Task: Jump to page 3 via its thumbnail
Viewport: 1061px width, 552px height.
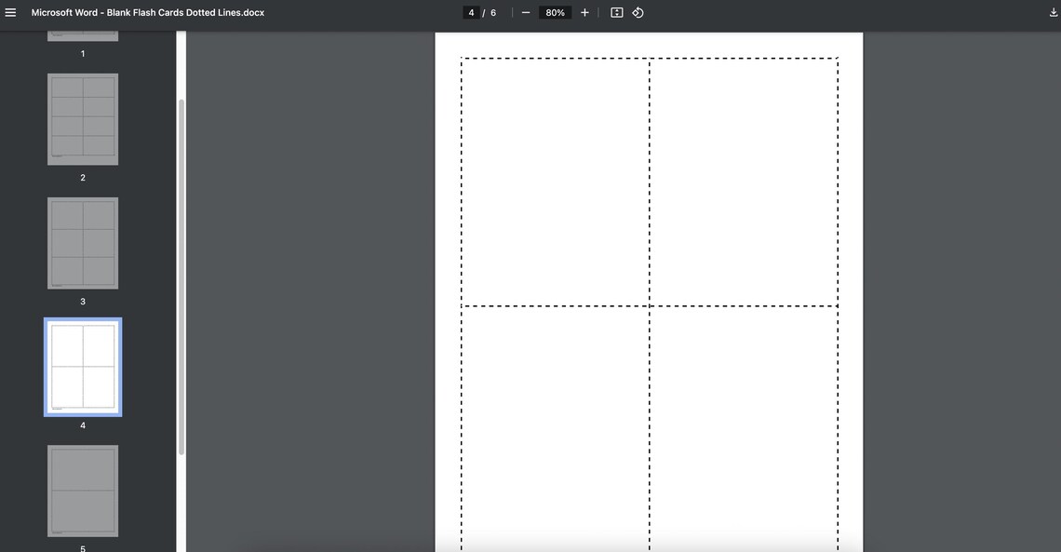Action: pyautogui.click(x=82, y=242)
